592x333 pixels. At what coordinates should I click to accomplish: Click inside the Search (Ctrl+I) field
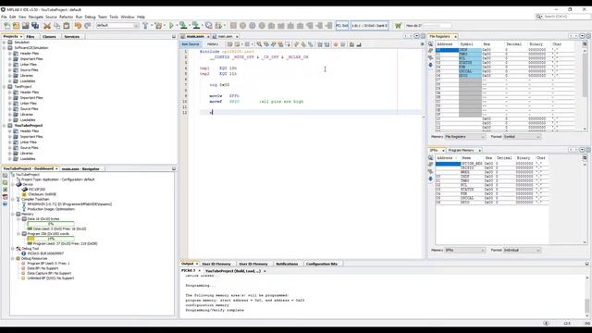(565, 17)
